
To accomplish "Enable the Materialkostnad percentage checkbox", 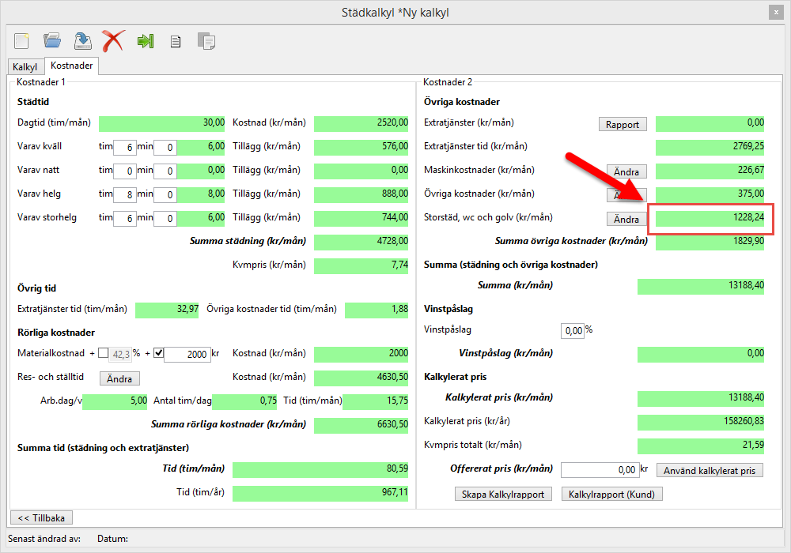I will click(103, 353).
